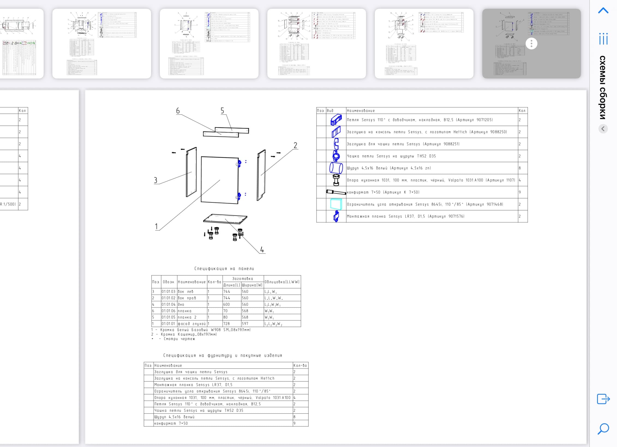Click the confirmat screw icon beside "К 7•50"

336,192
